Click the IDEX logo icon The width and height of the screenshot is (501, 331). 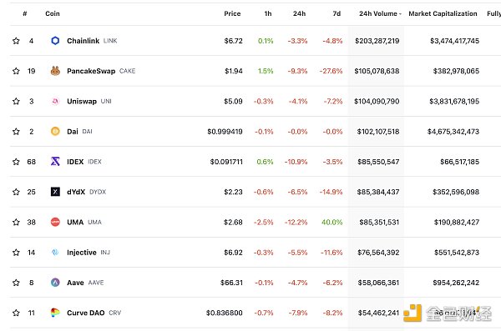tap(55, 162)
